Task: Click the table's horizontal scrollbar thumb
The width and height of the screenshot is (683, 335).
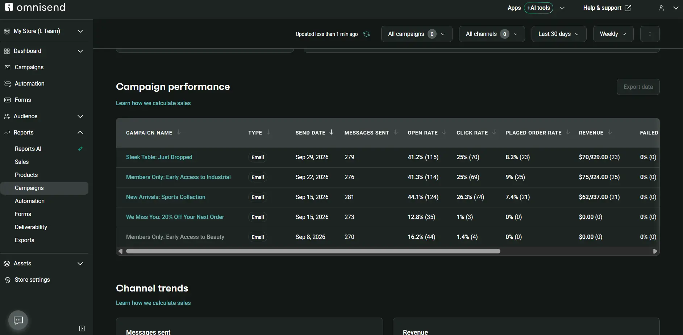Action: point(313,251)
